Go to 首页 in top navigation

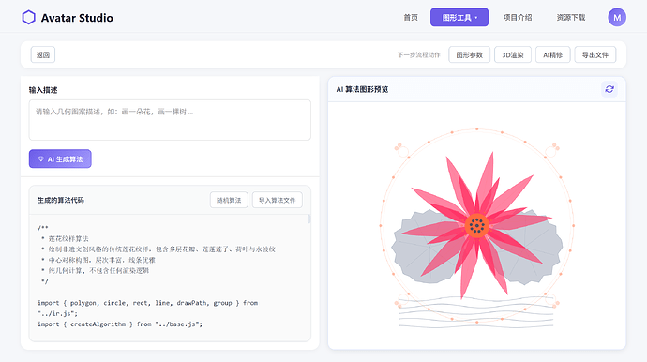[411, 17]
